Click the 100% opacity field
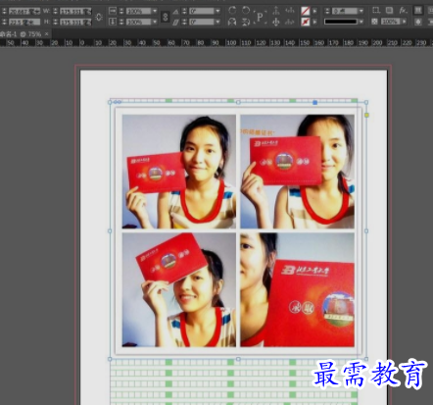Image resolution: width=433 pixels, height=405 pixels. (x=391, y=22)
